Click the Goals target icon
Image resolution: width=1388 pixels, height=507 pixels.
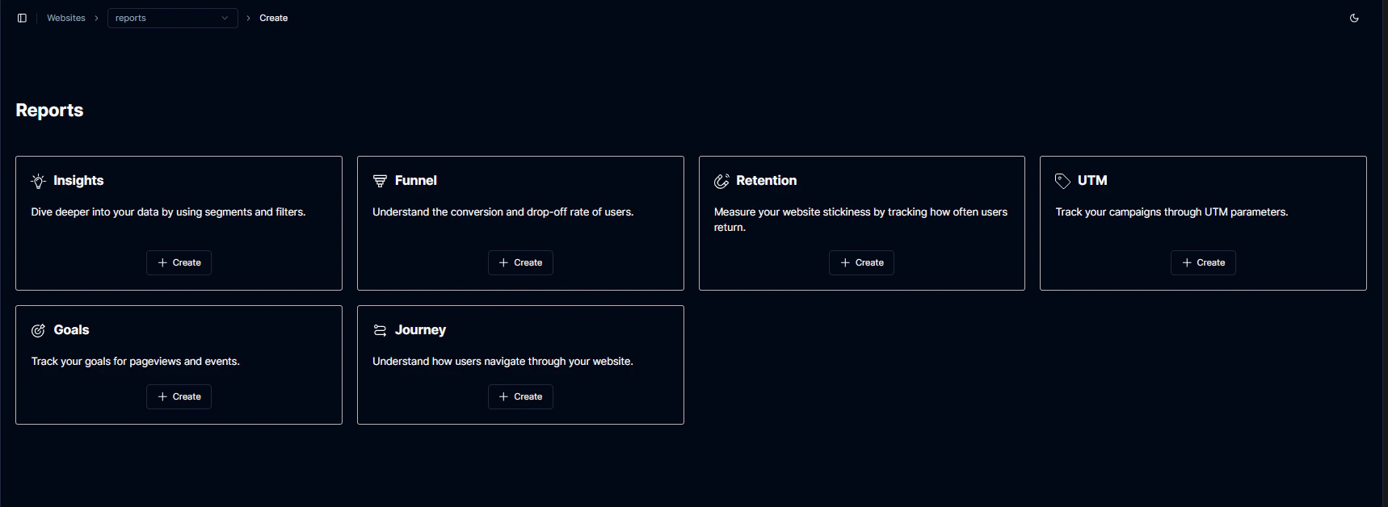coord(37,330)
